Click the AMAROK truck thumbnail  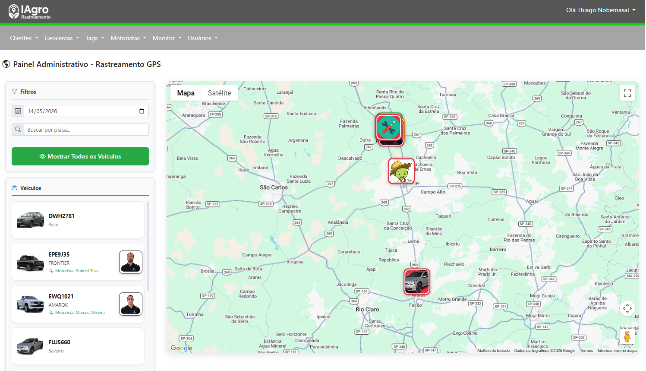(x=30, y=304)
